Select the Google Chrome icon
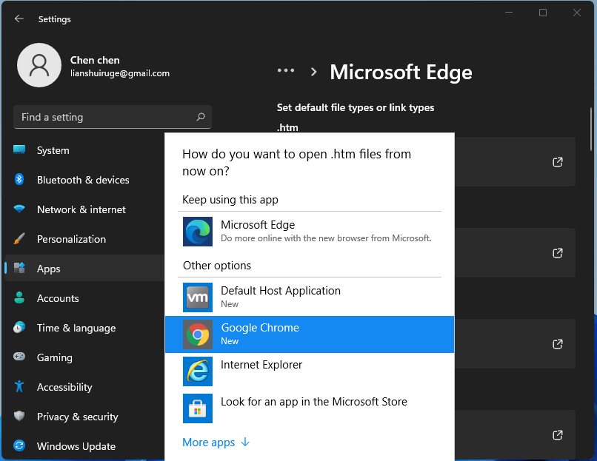The image size is (597, 461). click(197, 334)
